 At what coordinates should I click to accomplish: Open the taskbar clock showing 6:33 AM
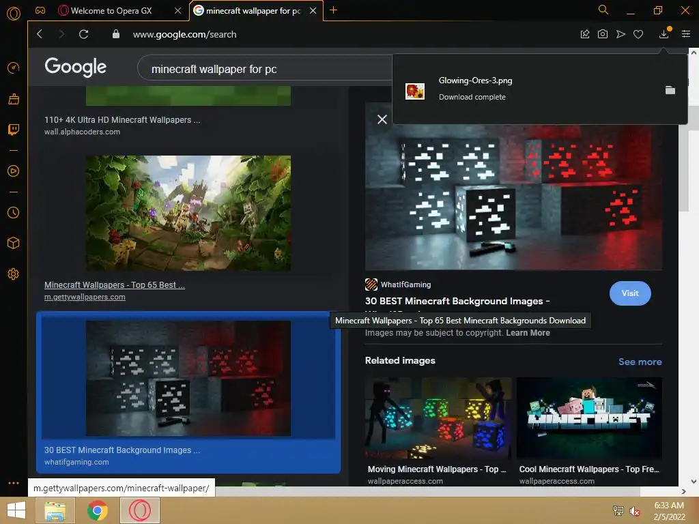(669, 511)
